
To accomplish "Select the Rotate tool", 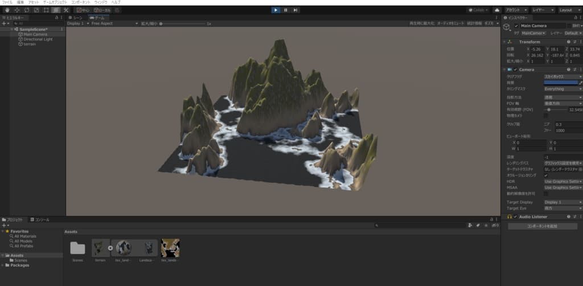I will [x=27, y=10].
